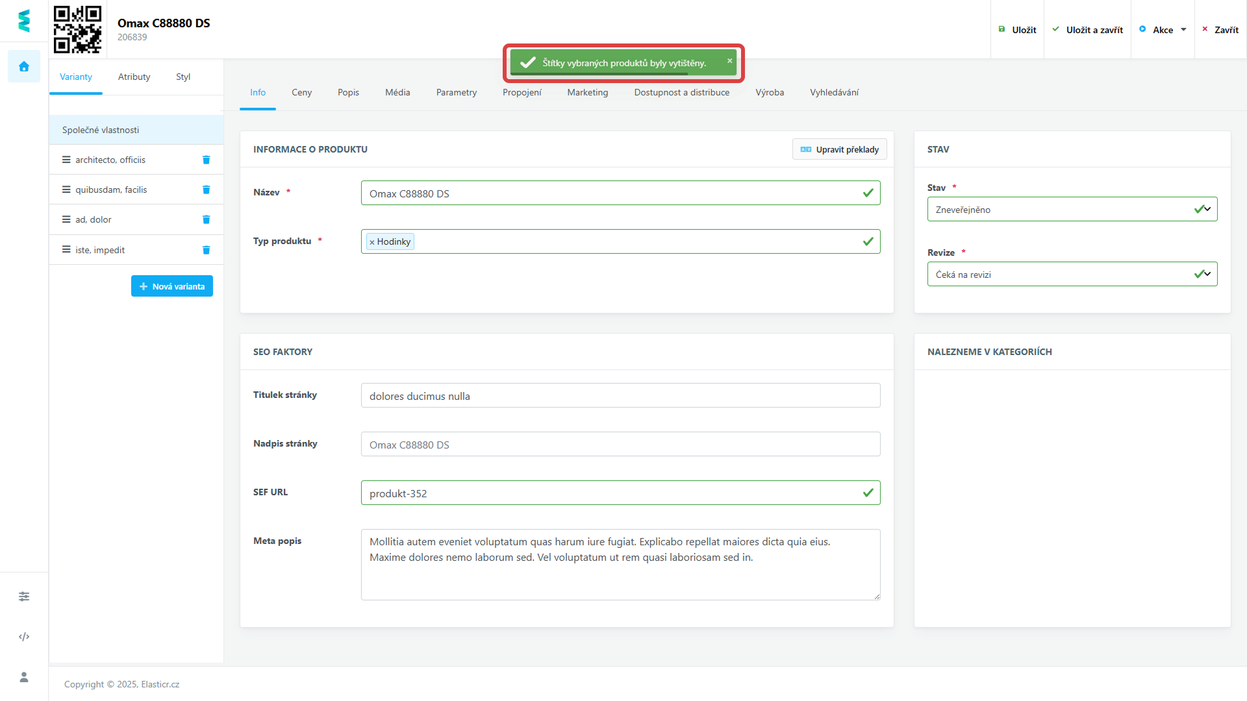This screenshot has width=1247, height=701.
Task: Click the product QR code image
Action: pos(77,29)
